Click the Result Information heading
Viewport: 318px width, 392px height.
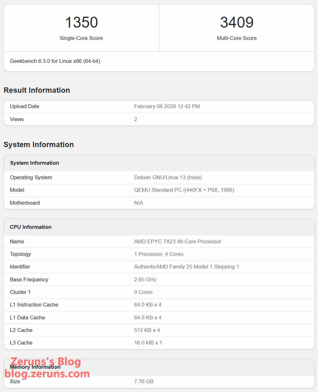pyautogui.click(x=37, y=90)
